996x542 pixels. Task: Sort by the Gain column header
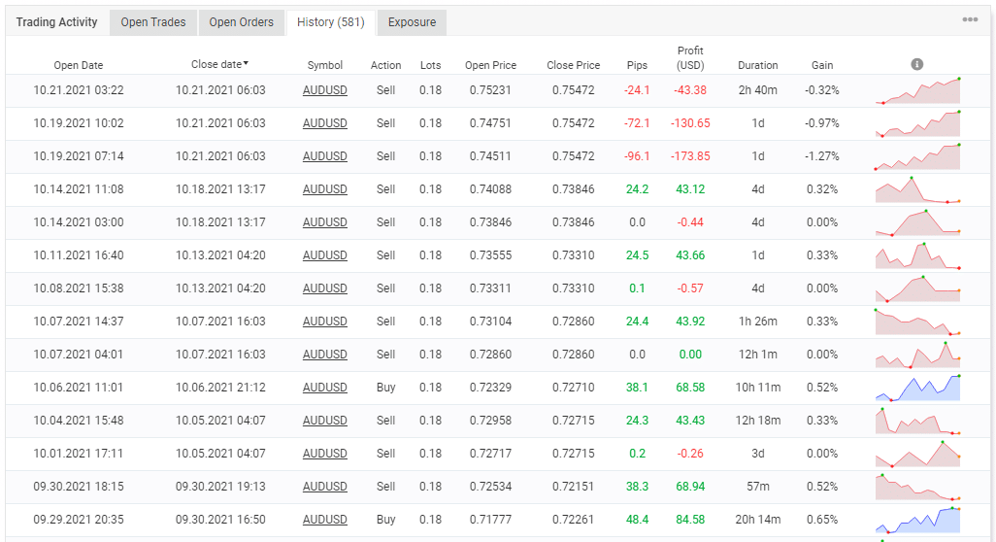[822, 65]
